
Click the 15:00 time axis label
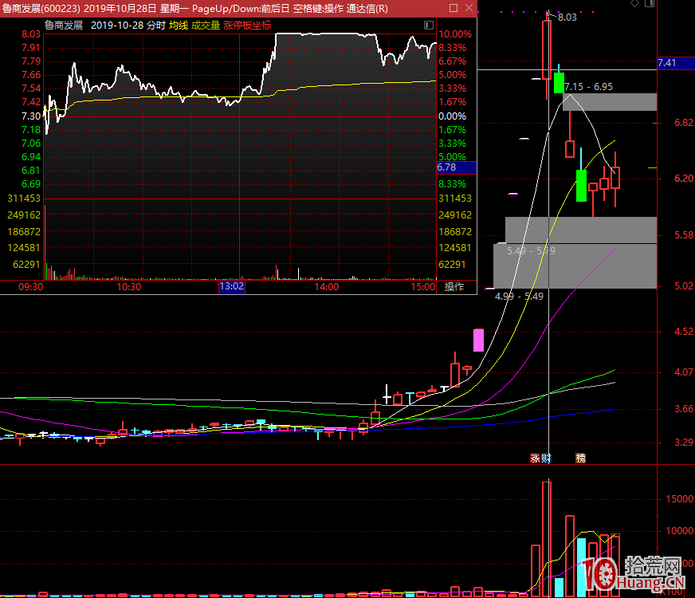(x=423, y=287)
